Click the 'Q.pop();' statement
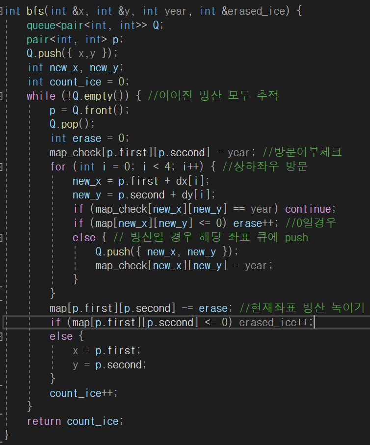The height and width of the screenshot is (445, 370). click(x=72, y=124)
